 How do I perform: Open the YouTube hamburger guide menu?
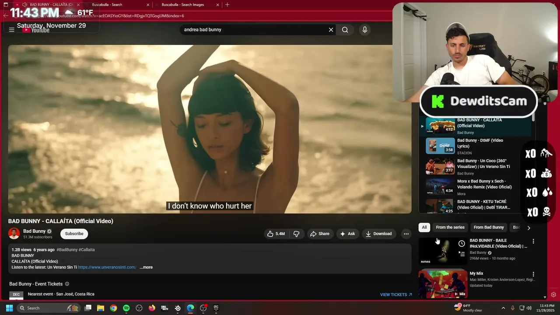click(12, 30)
